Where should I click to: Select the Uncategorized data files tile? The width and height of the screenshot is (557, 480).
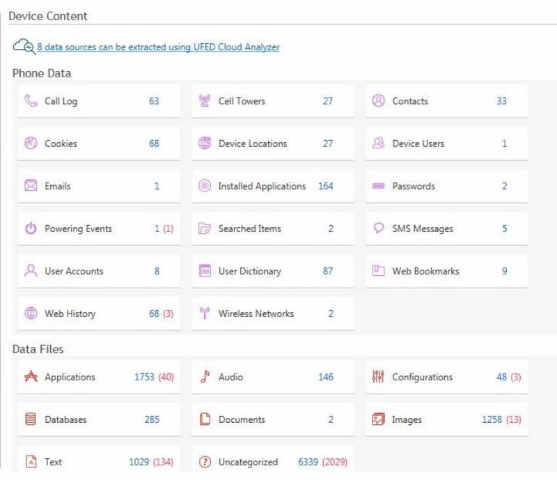[x=272, y=462]
